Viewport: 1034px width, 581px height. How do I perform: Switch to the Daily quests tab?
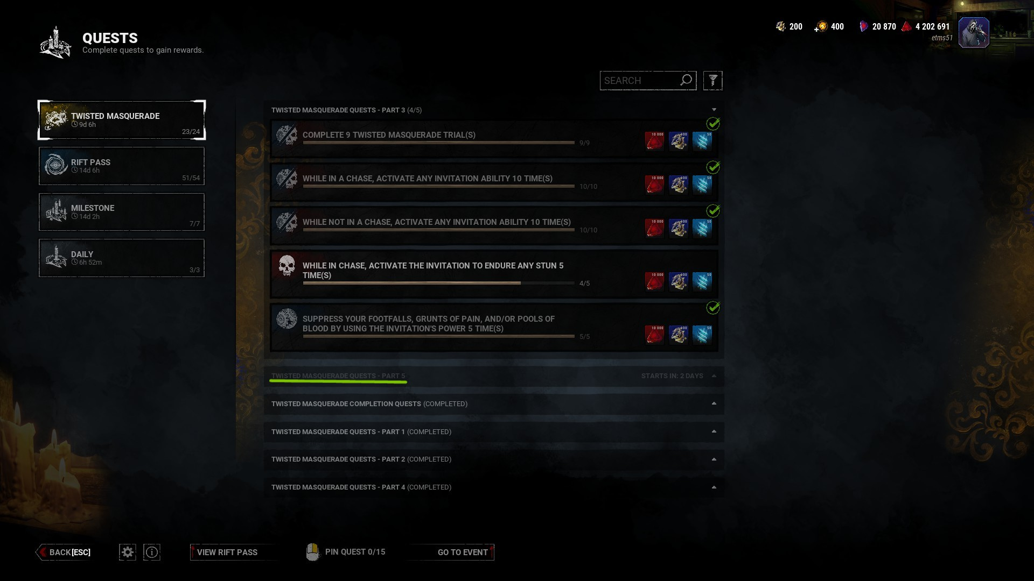[122, 258]
